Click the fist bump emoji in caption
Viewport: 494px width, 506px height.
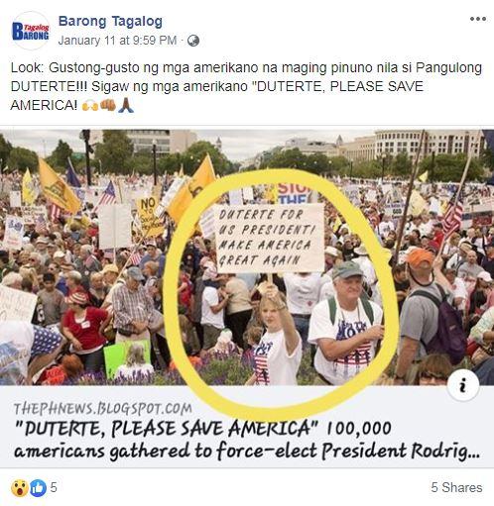point(108,105)
